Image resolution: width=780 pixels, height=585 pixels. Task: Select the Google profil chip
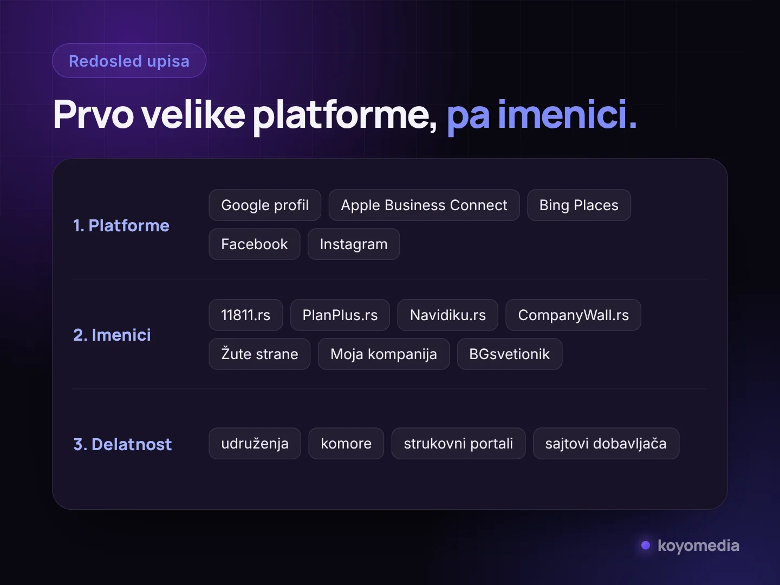(x=265, y=205)
